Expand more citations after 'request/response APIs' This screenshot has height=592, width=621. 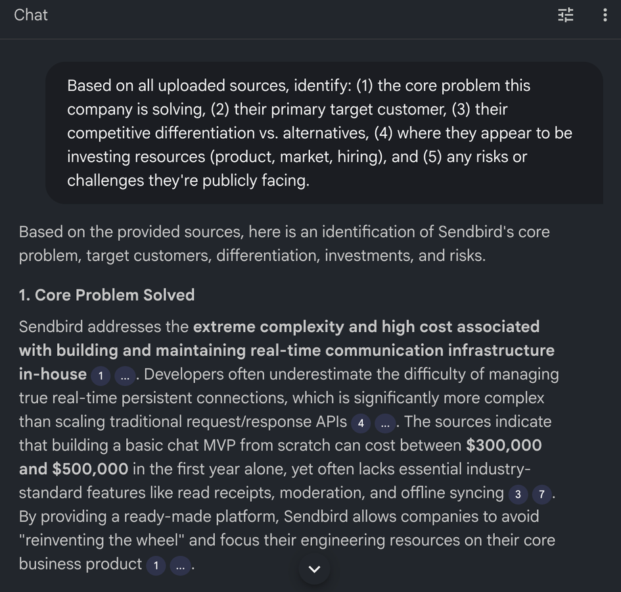coord(385,423)
